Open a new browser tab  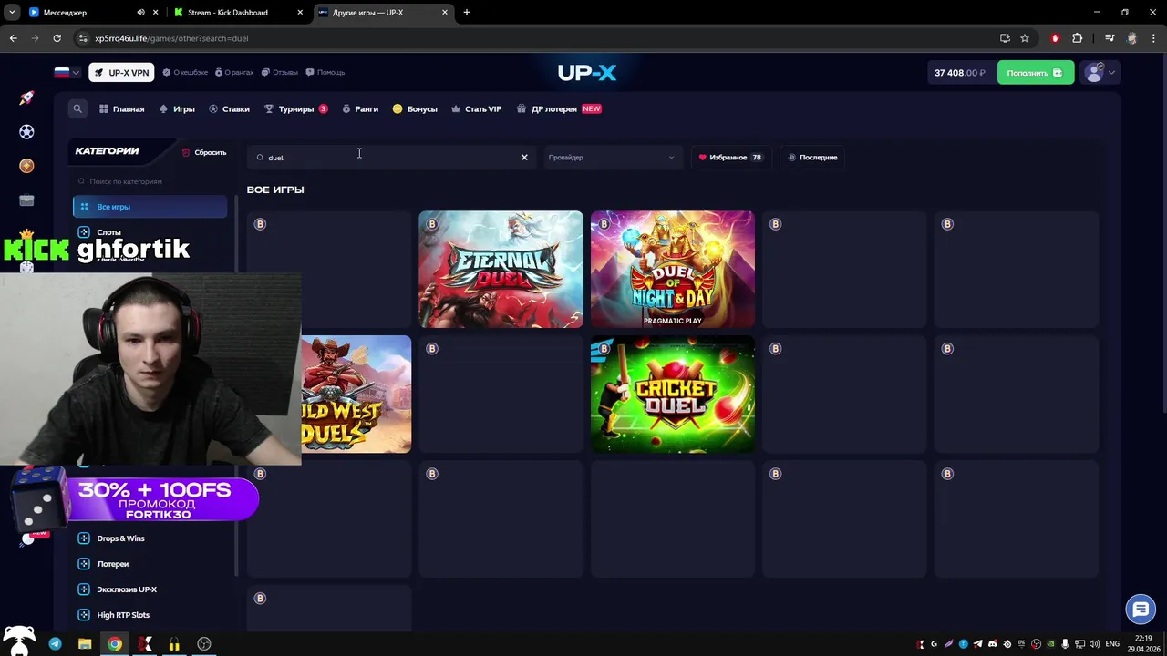click(x=467, y=13)
